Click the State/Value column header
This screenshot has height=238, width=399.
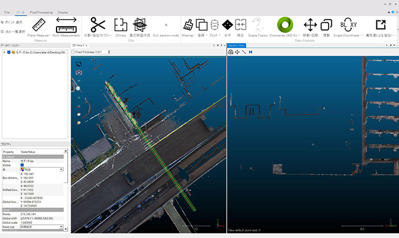[28, 152]
